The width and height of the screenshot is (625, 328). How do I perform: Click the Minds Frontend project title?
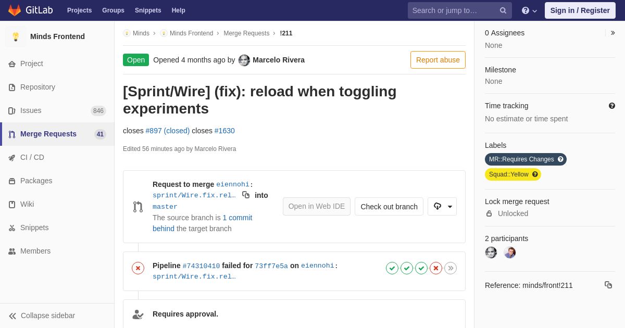(57, 36)
